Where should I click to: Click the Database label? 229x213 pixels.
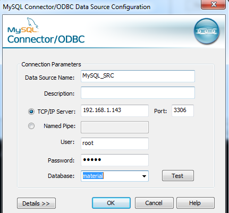point(61,176)
